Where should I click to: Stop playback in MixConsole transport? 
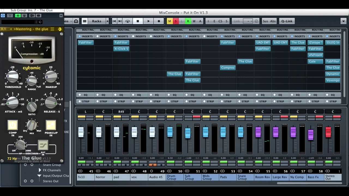coord(138,21)
